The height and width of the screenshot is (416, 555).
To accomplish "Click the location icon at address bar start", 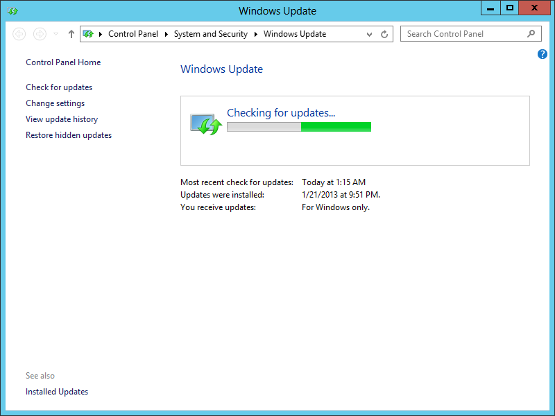I will coord(88,34).
